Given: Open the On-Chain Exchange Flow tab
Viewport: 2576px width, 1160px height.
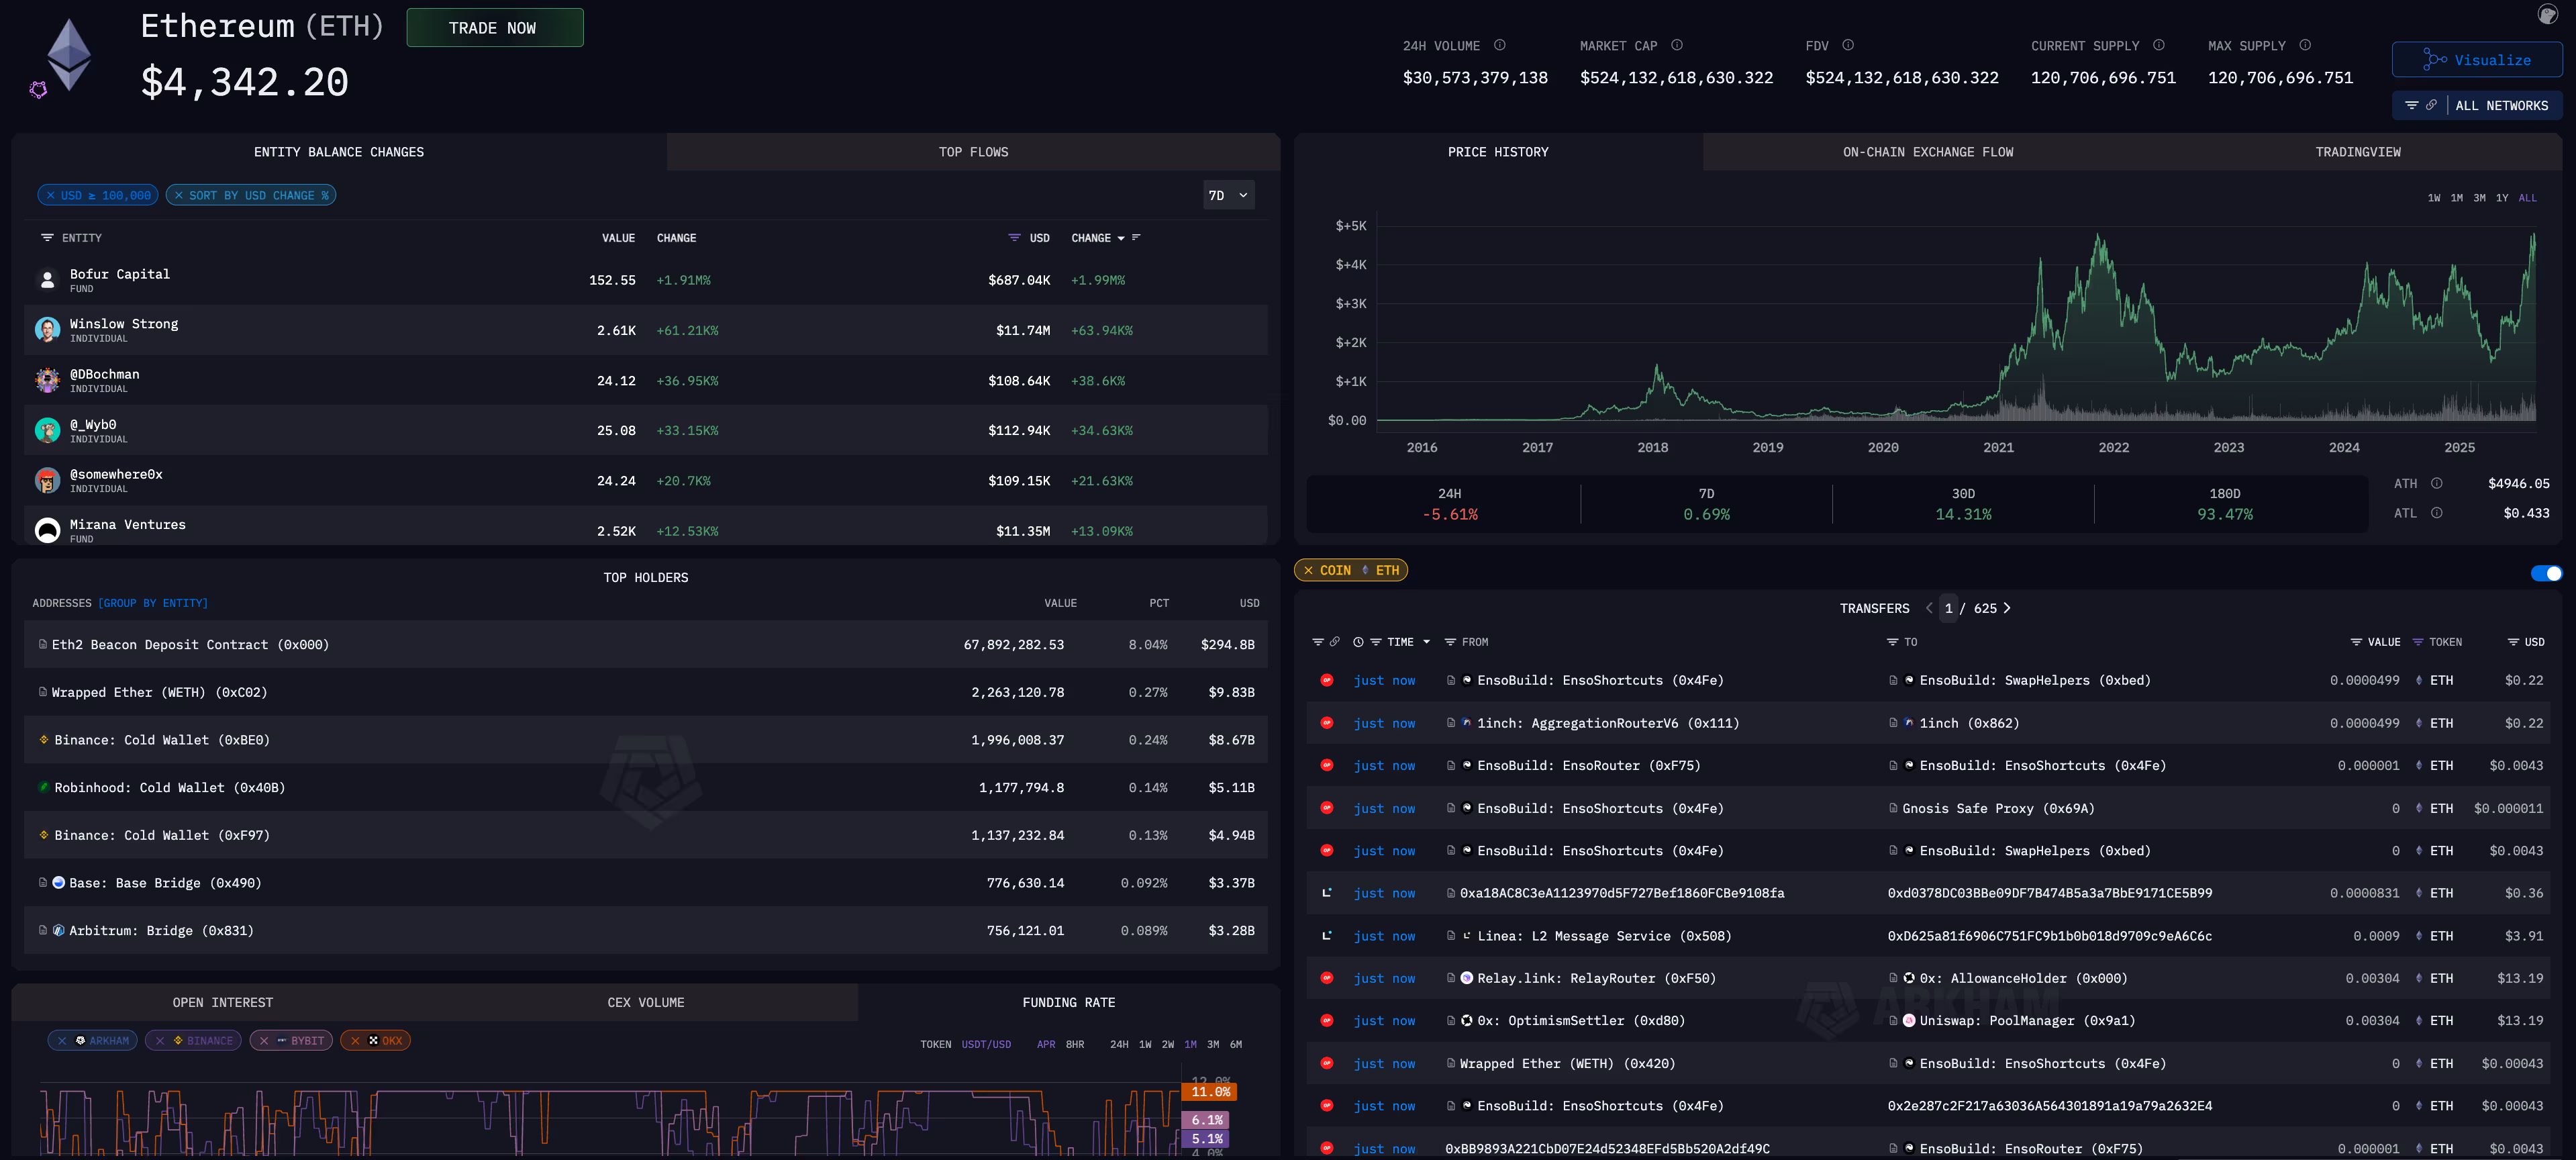Looking at the screenshot, I should click(1927, 152).
